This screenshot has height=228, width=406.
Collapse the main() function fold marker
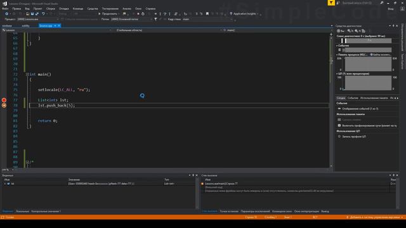(x=27, y=75)
